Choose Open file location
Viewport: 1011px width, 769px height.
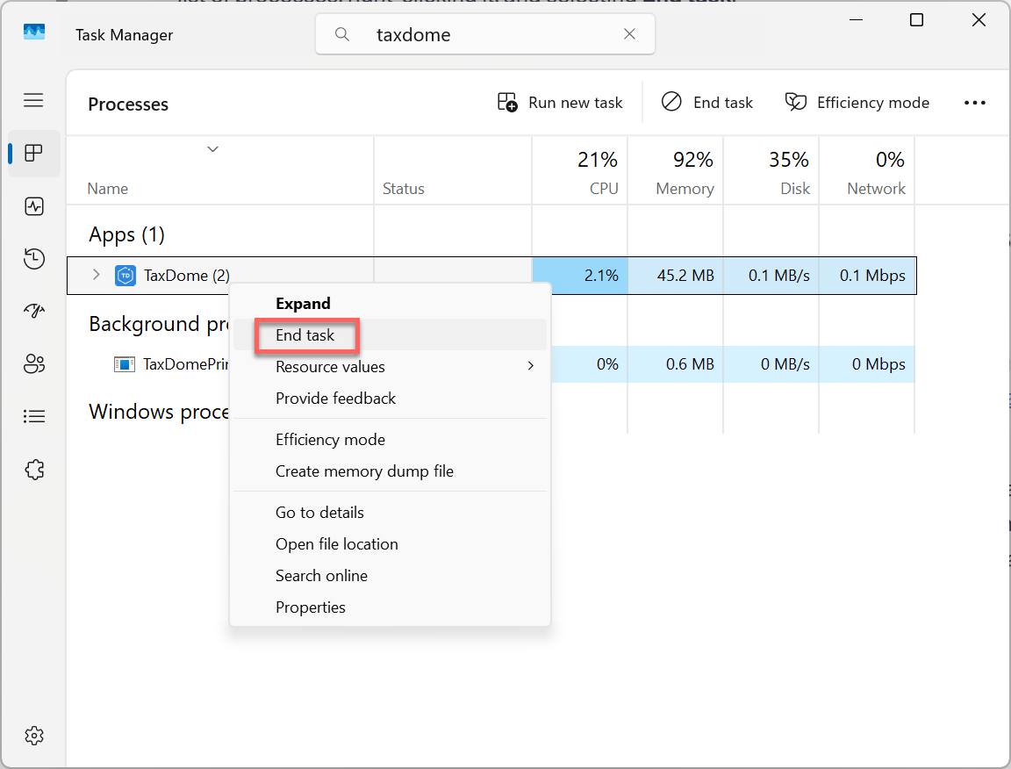point(390,544)
